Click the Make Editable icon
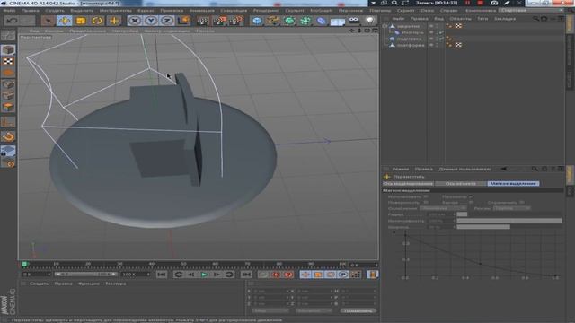The height and width of the screenshot is (323, 575). coord(8,35)
